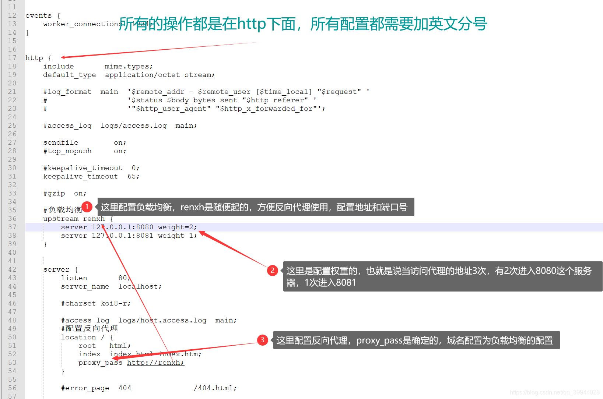Click the "/404.html;" path

coord(215,388)
